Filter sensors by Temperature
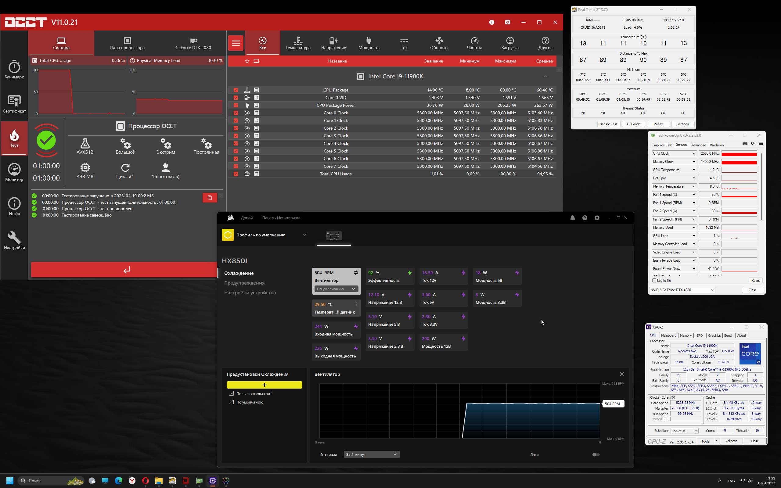 pyautogui.click(x=298, y=43)
